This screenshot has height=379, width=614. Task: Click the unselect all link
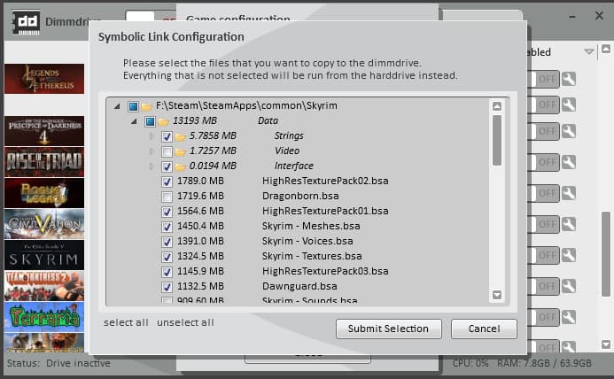pos(185,322)
